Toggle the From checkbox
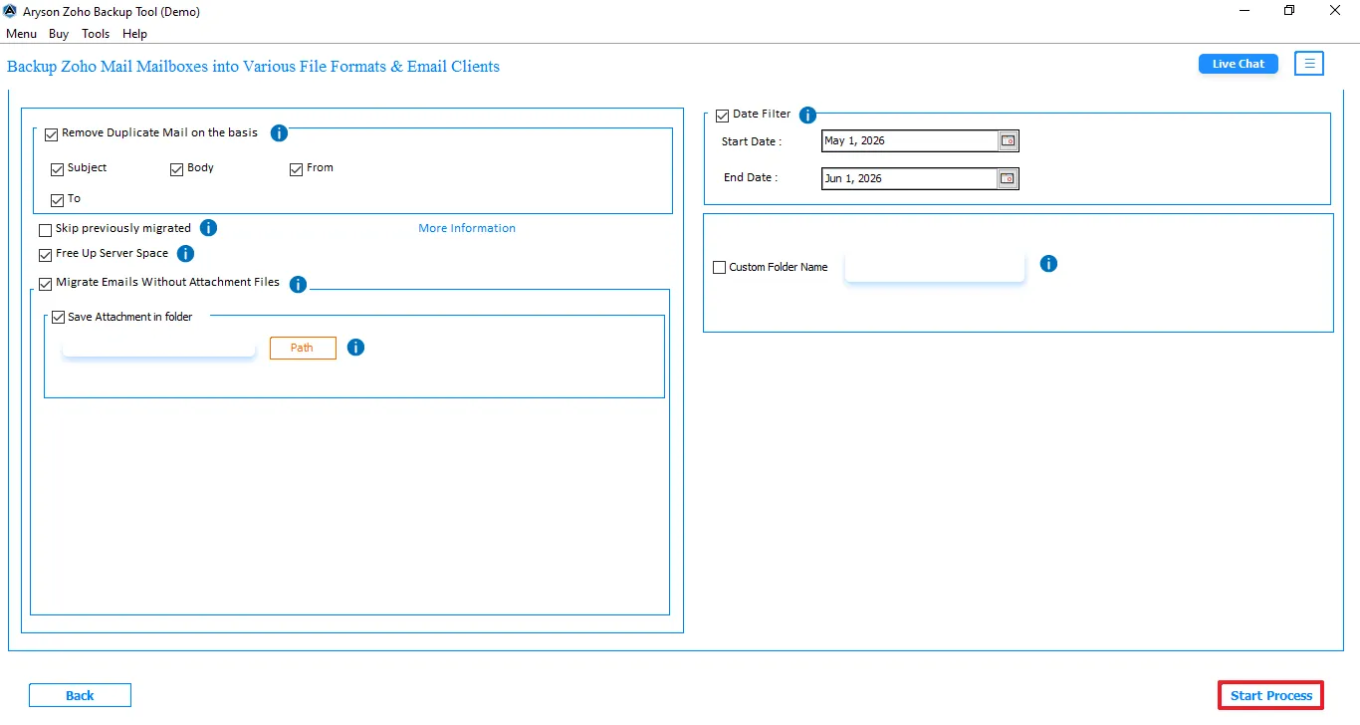Image resolution: width=1360 pixels, height=725 pixels. point(296,169)
